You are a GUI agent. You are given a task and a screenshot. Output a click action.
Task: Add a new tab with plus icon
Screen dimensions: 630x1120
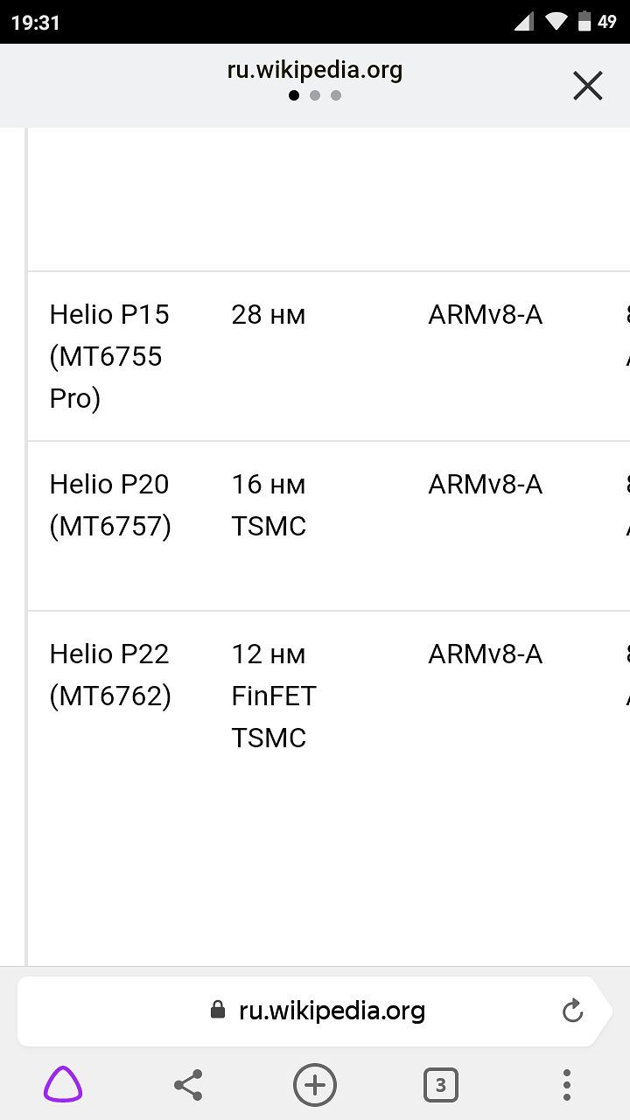point(315,1085)
